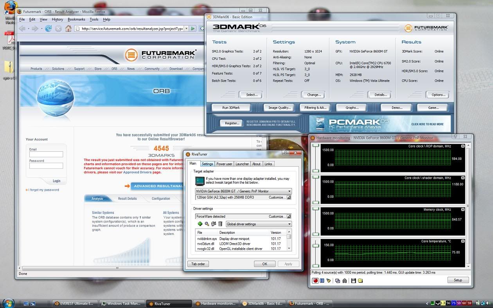Click the Futuremark logo in the 3DMark06 window

[426, 28]
